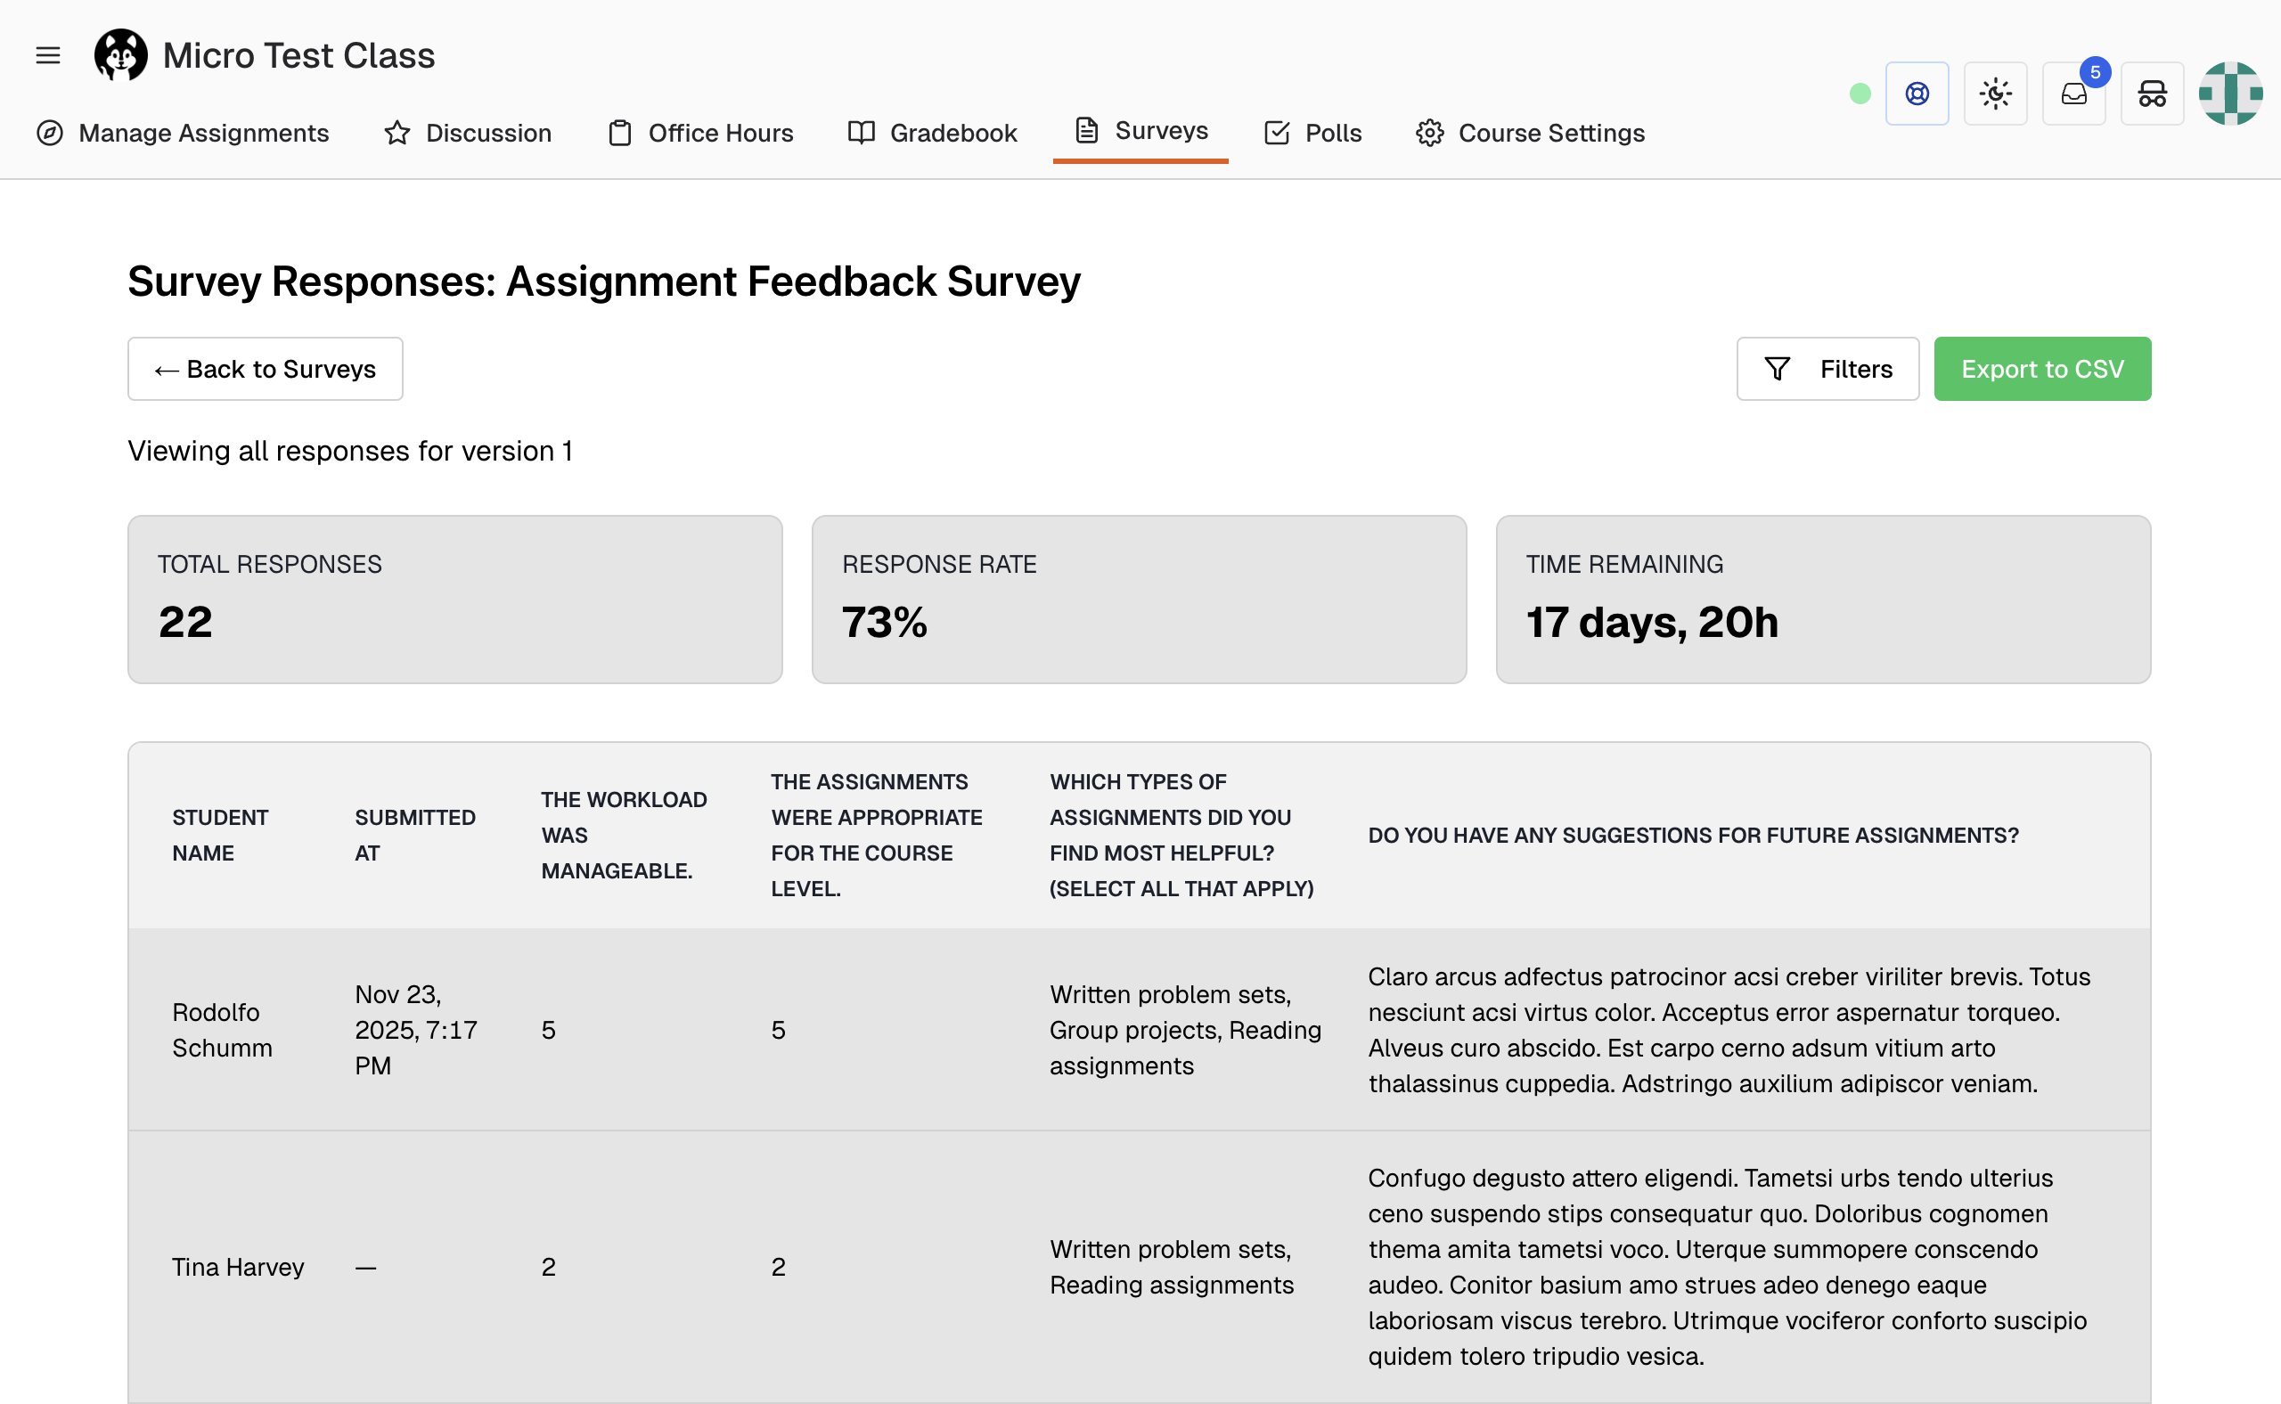Open the hamburger navigation menu
The image size is (2281, 1404).
[x=47, y=54]
